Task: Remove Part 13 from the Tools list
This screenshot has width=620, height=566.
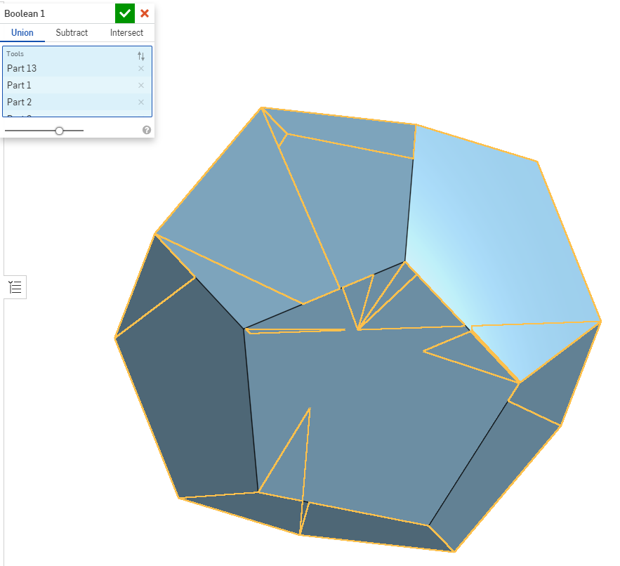Action: pyautogui.click(x=141, y=68)
